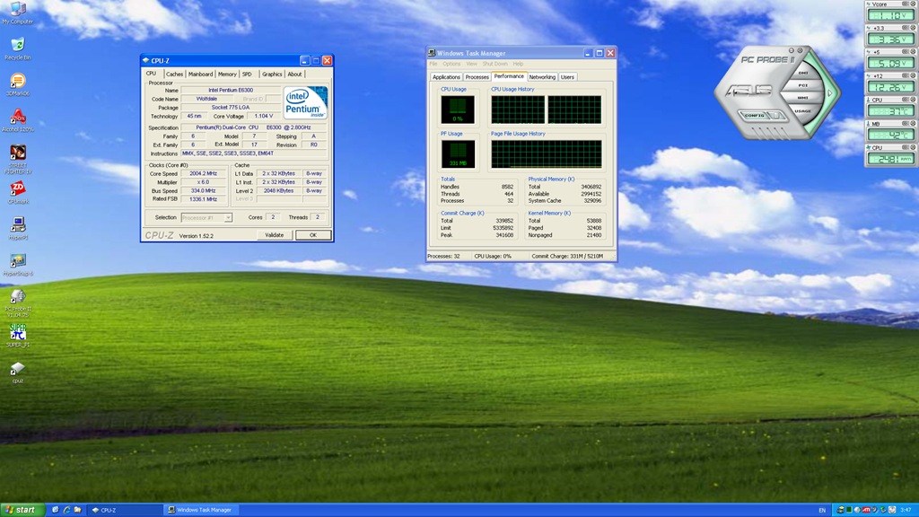Open the Processor #1 selection dropdown
Viewport: 919px width, 517px height.
(x=206, y=217)
